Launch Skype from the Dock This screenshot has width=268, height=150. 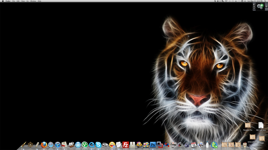point(98,145)
